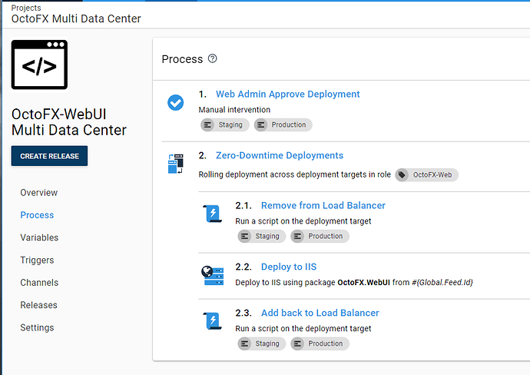Click Staging chip under Remove from Load Balancer

pos(262,236)
